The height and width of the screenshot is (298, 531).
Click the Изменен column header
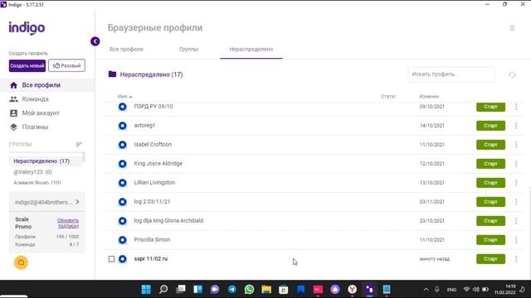coord(429,97)
